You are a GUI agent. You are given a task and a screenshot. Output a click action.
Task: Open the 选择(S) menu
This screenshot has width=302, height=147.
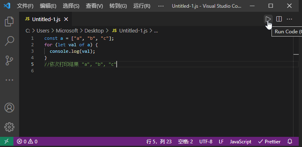71,6
